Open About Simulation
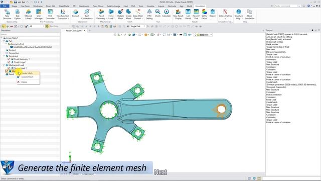 [249, 14]
